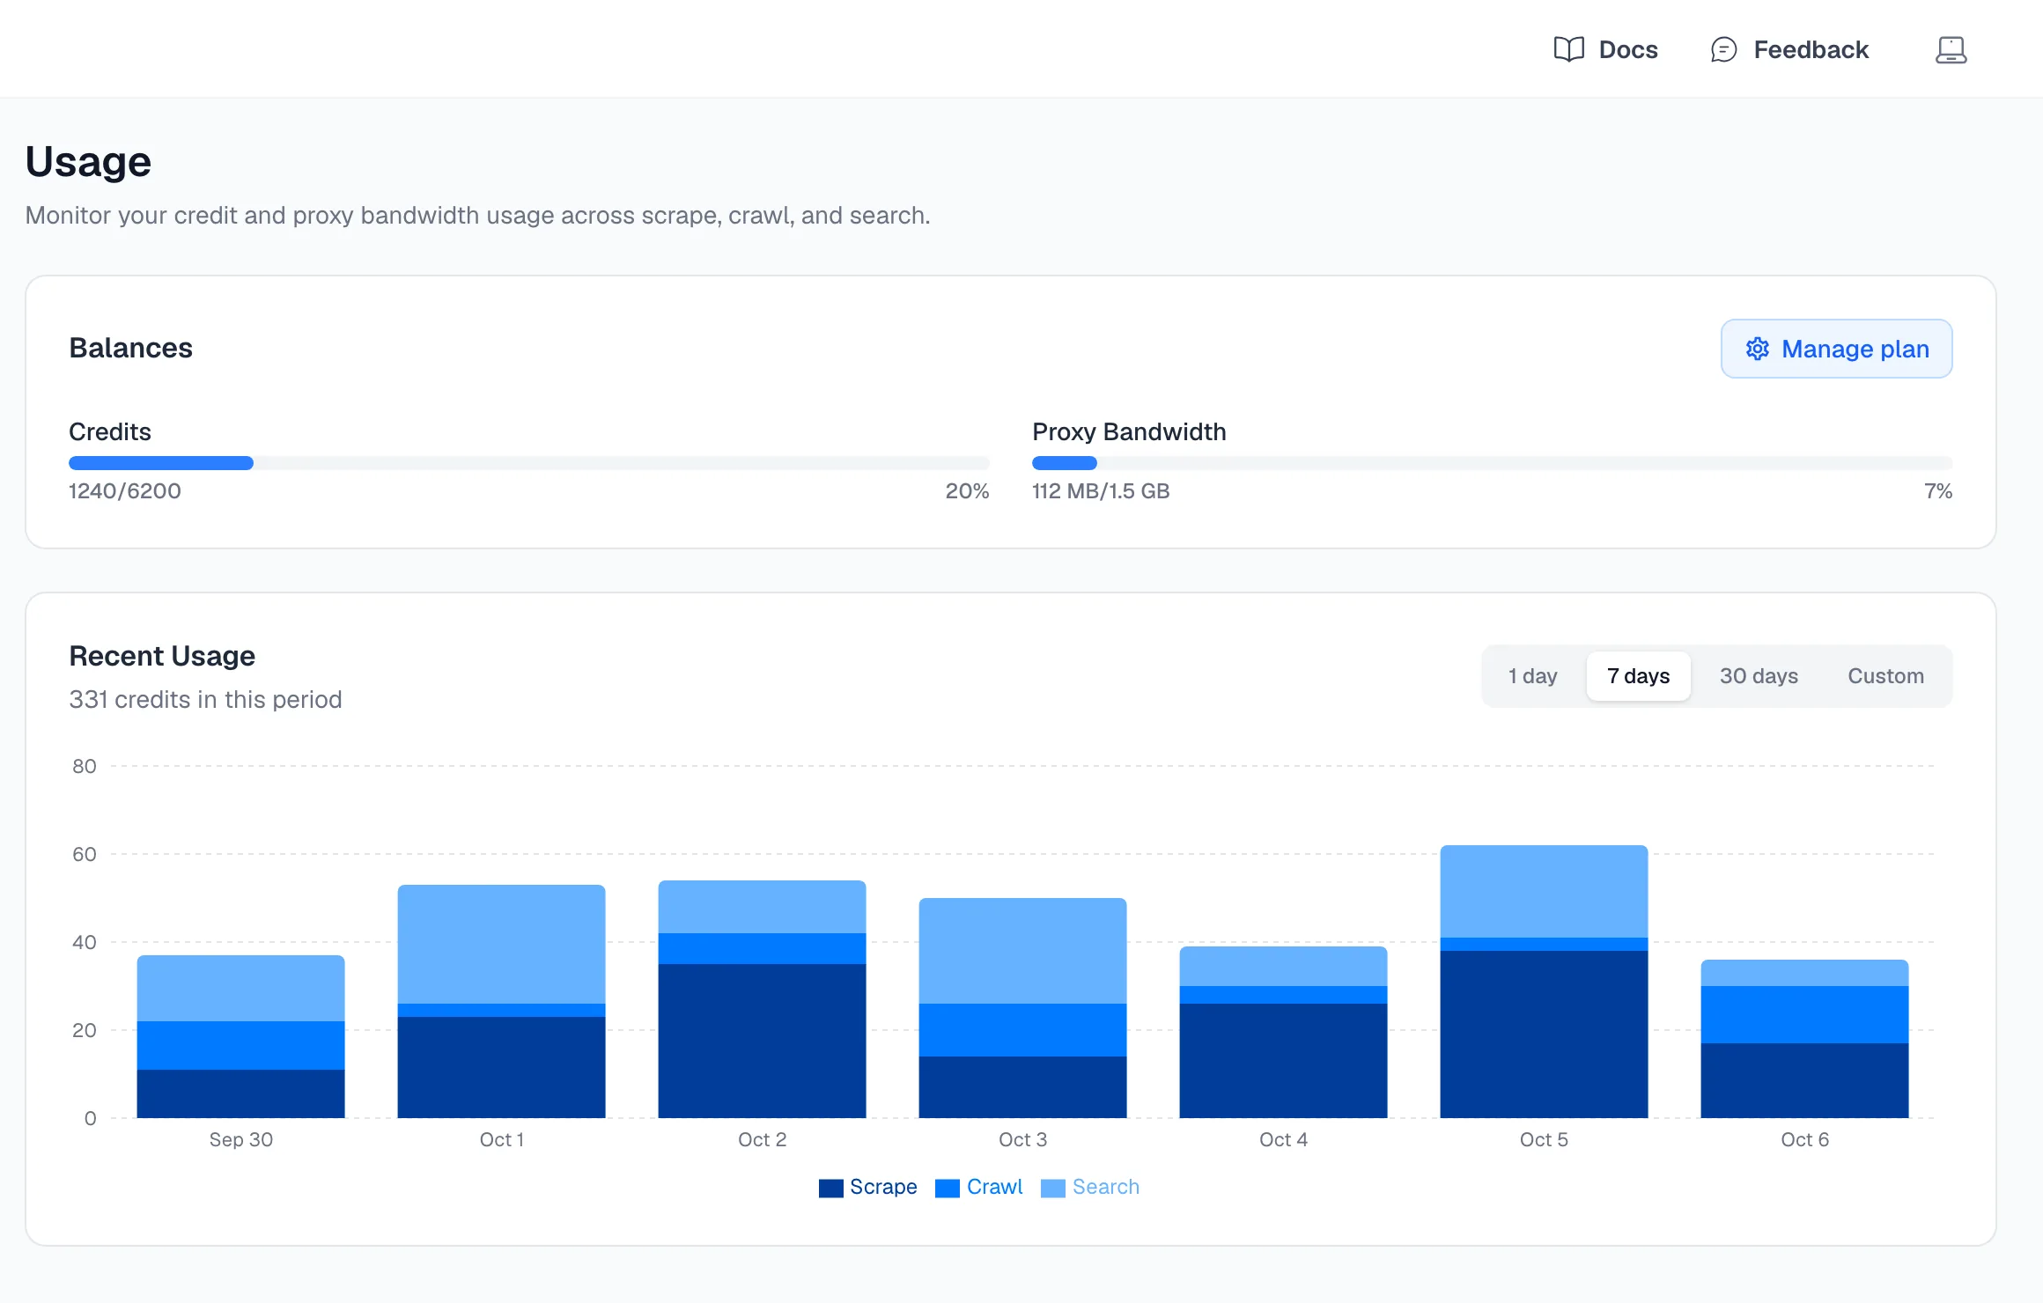
Task: Switch to the 30 days range
Action: pyautogui.click(x=1759, y=676)
